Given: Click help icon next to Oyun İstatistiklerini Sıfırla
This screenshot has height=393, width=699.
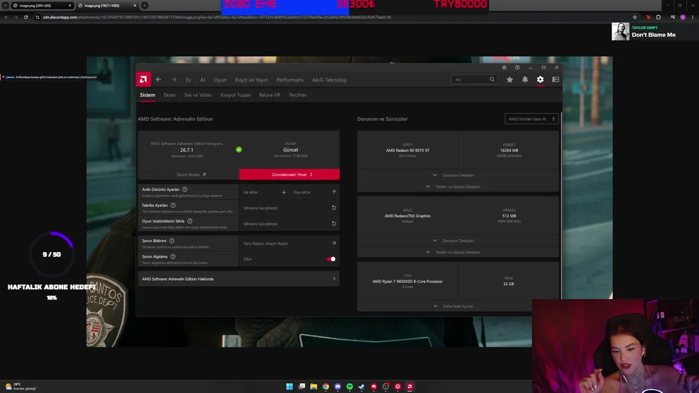Looking at the screenshot, I should click(x=189, y=221).
